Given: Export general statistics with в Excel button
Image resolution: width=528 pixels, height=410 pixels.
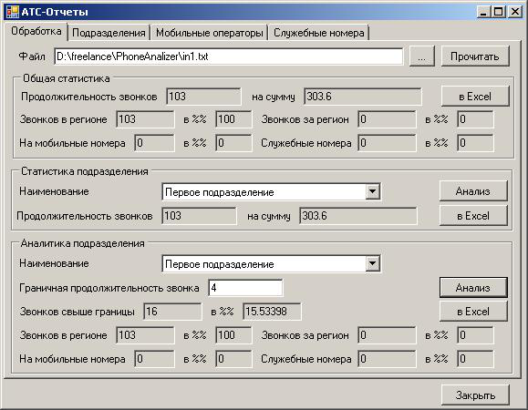Looking at the screenshot, I should [475, 97].
